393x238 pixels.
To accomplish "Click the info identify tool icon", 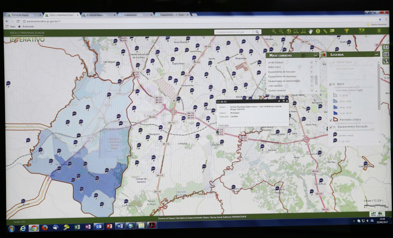I will pos(318,31).
